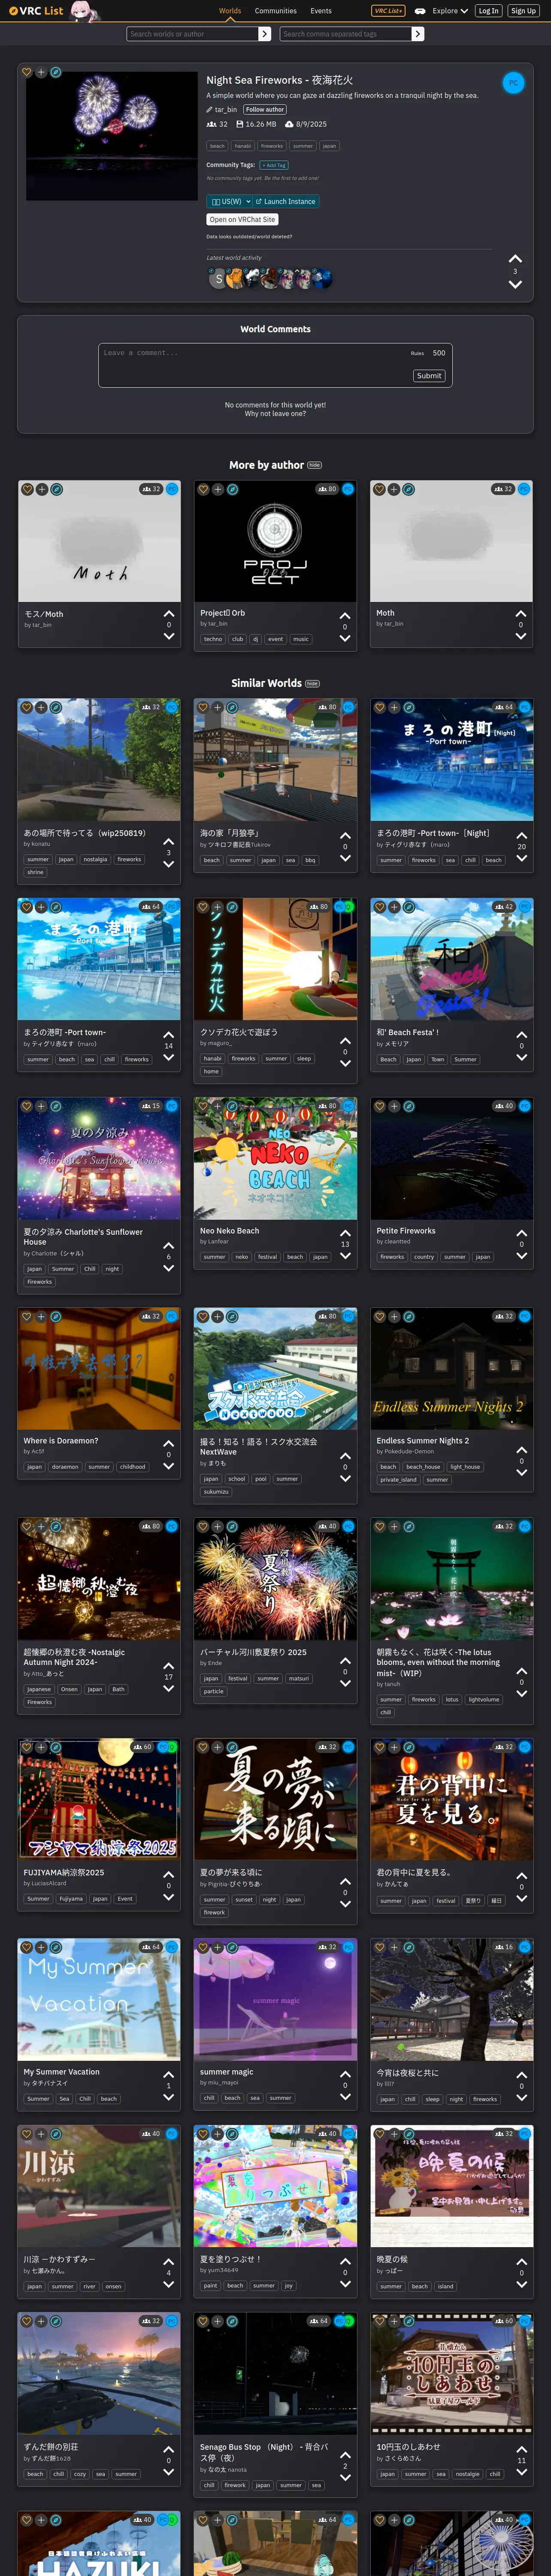Toggle favorite heart on Project Orb card
The height and width of the screenshot is (2576, 551).
203,489
